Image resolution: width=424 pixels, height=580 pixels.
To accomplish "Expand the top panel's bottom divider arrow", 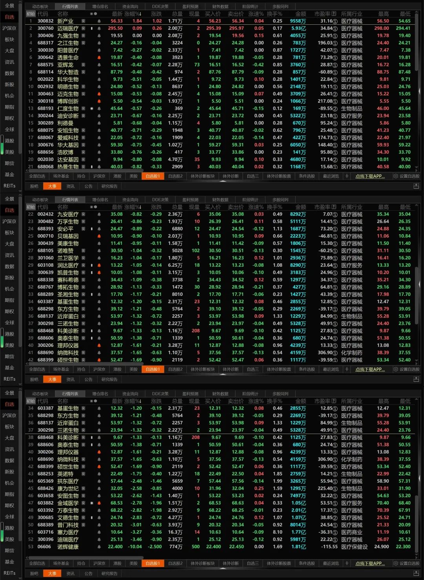I will click(223, 181).
